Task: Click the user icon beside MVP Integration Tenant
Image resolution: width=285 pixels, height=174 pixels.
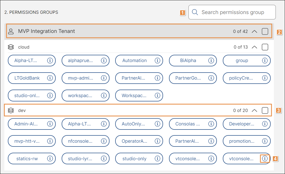Action: coord(11,31)
